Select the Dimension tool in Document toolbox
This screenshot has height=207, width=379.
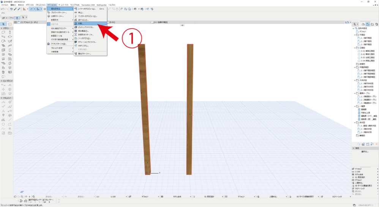coord(3,102)
